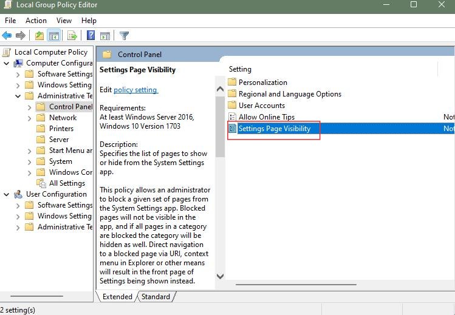This screenshot has width=455, height=315.
Task: Click the Control Panel header folder icon
Action: click(x=107, y=54)
